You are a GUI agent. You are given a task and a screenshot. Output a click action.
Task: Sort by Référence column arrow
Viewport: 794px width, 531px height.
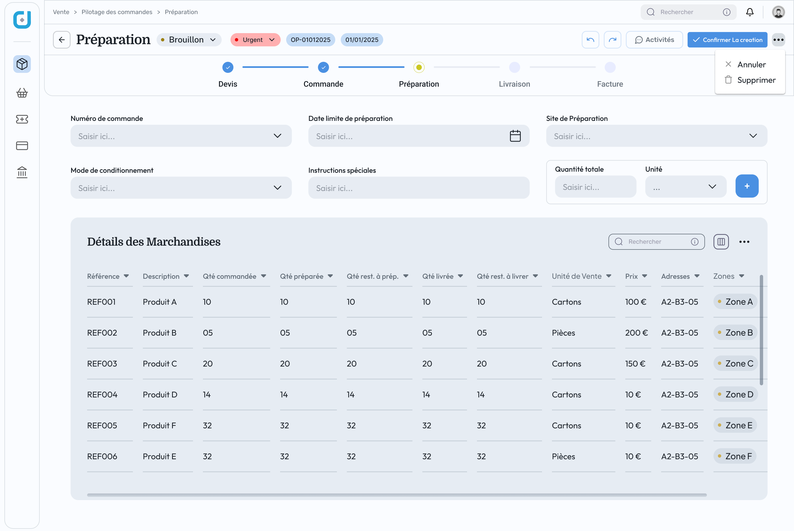click(x=126, y=276)
